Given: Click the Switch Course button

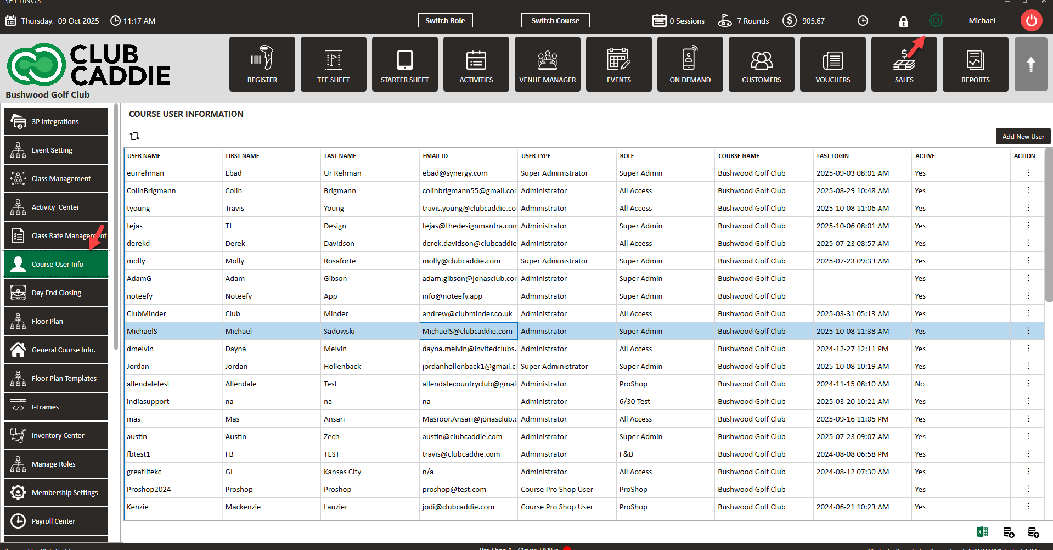Looking at the screenshot, I should pos(555,20).
